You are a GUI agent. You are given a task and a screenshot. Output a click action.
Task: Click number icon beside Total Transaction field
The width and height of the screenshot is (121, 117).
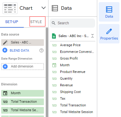click(x=54, y=105)
